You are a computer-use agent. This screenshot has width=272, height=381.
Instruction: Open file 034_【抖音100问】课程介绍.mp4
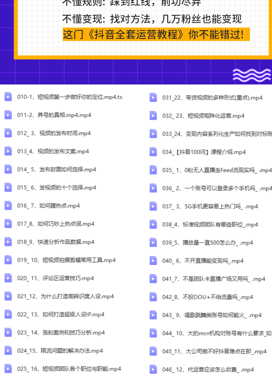(204, 152)
